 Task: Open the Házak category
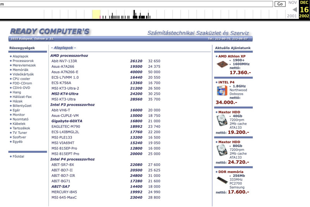point(17,101)
